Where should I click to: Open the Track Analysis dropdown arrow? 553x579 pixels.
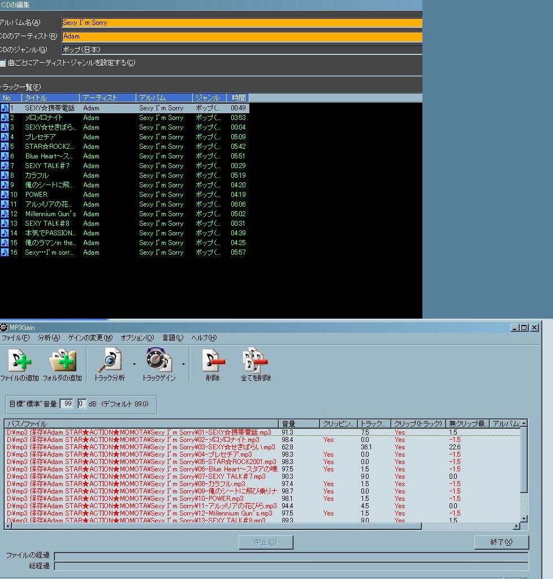click(134, 364)
